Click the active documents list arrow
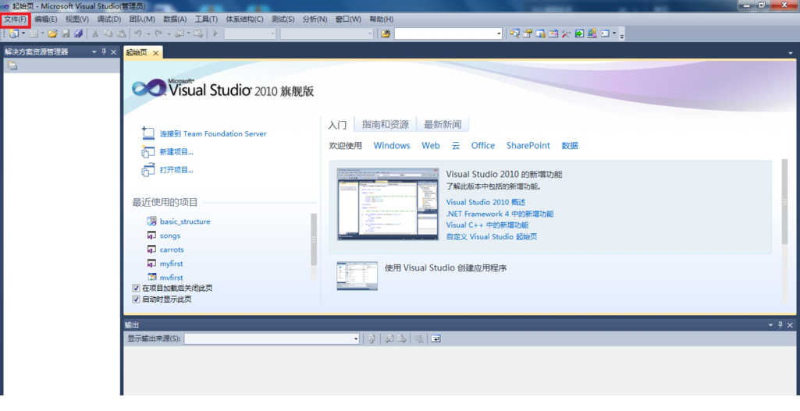The height and width of the screenshot is (411, 800). click(791, 53)
